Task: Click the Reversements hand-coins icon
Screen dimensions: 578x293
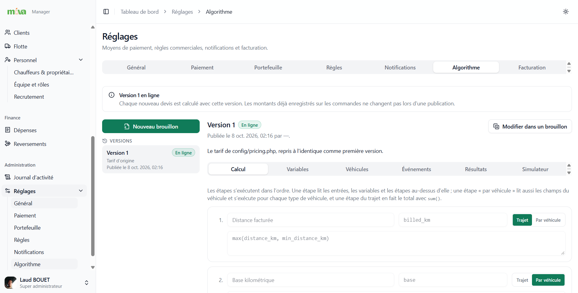Action: (x=8, y=143)
